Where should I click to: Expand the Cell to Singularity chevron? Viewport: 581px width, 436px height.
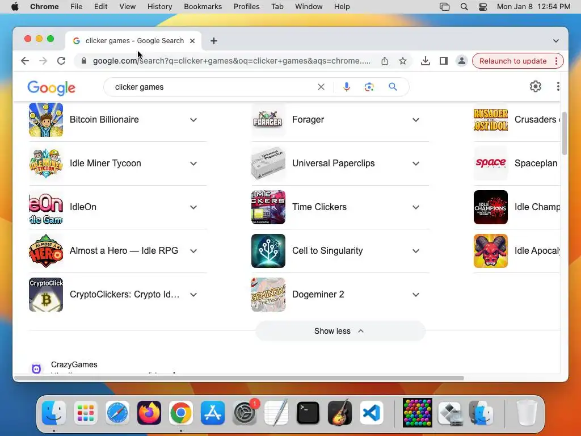[416, 251]
